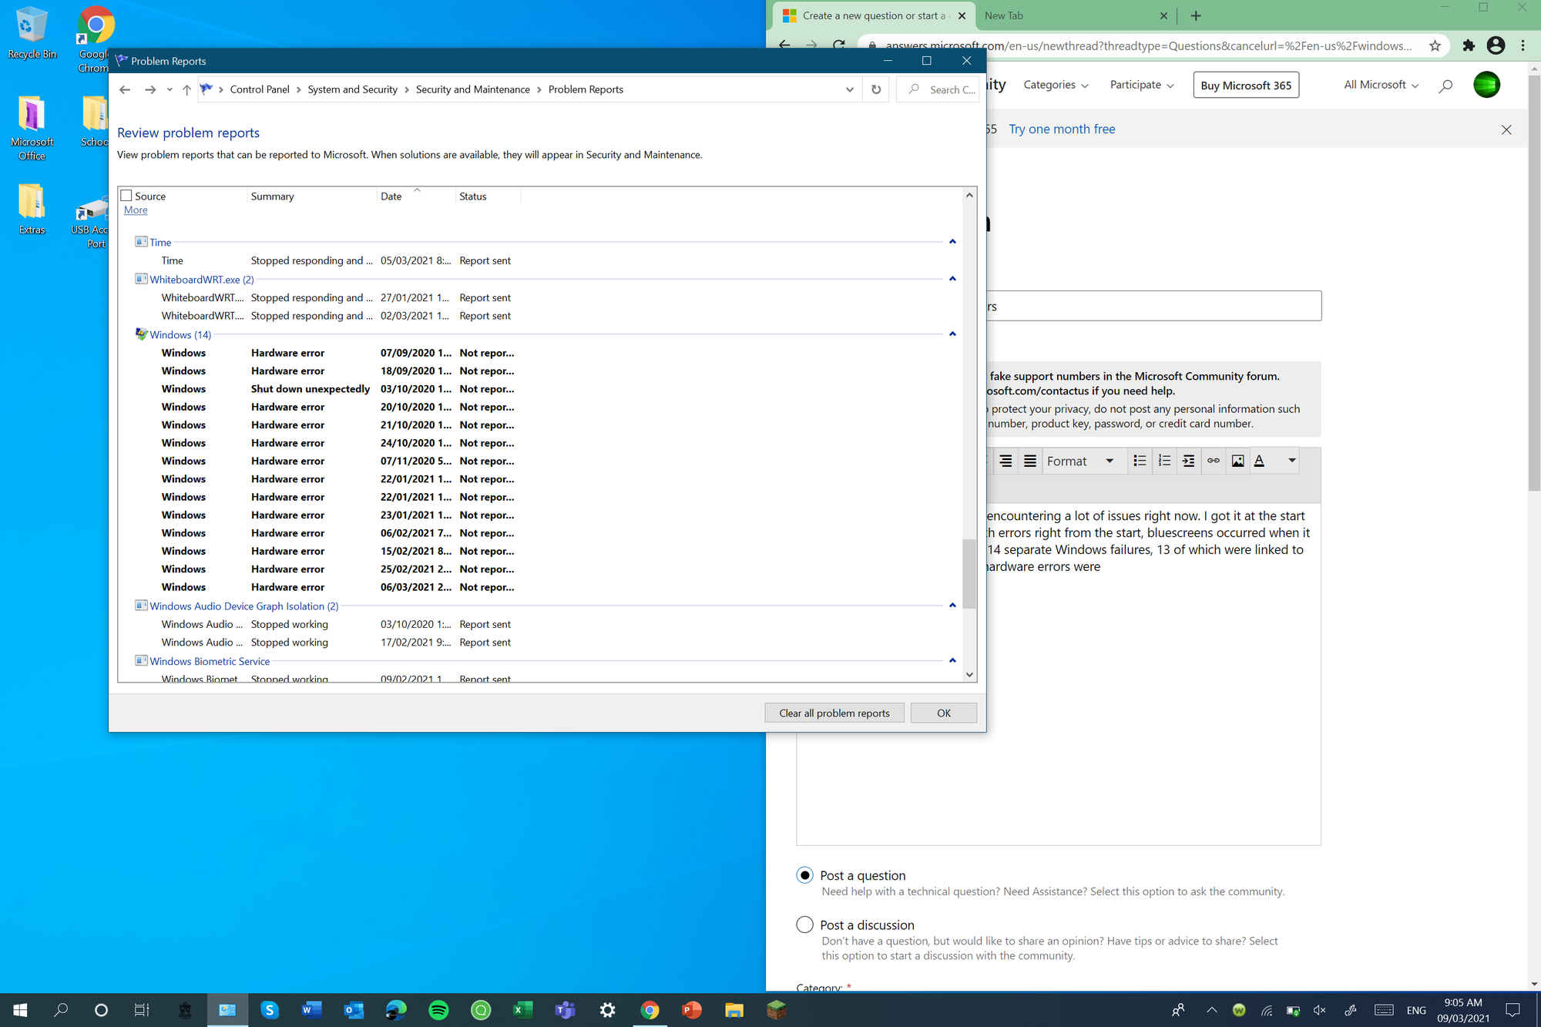Open a new Chrome tab
This screenshot has width=1541, height=1027.
[1196, 15]
